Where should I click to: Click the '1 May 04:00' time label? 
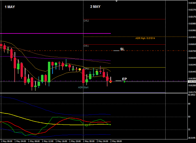click(20, 141)
